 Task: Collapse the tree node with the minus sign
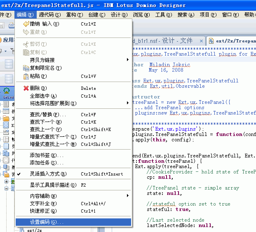click(6, 189)
